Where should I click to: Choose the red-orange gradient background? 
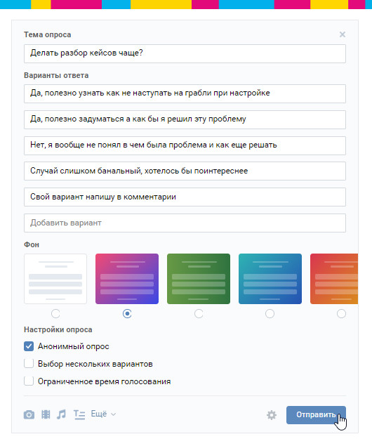[x=334, y=279]
